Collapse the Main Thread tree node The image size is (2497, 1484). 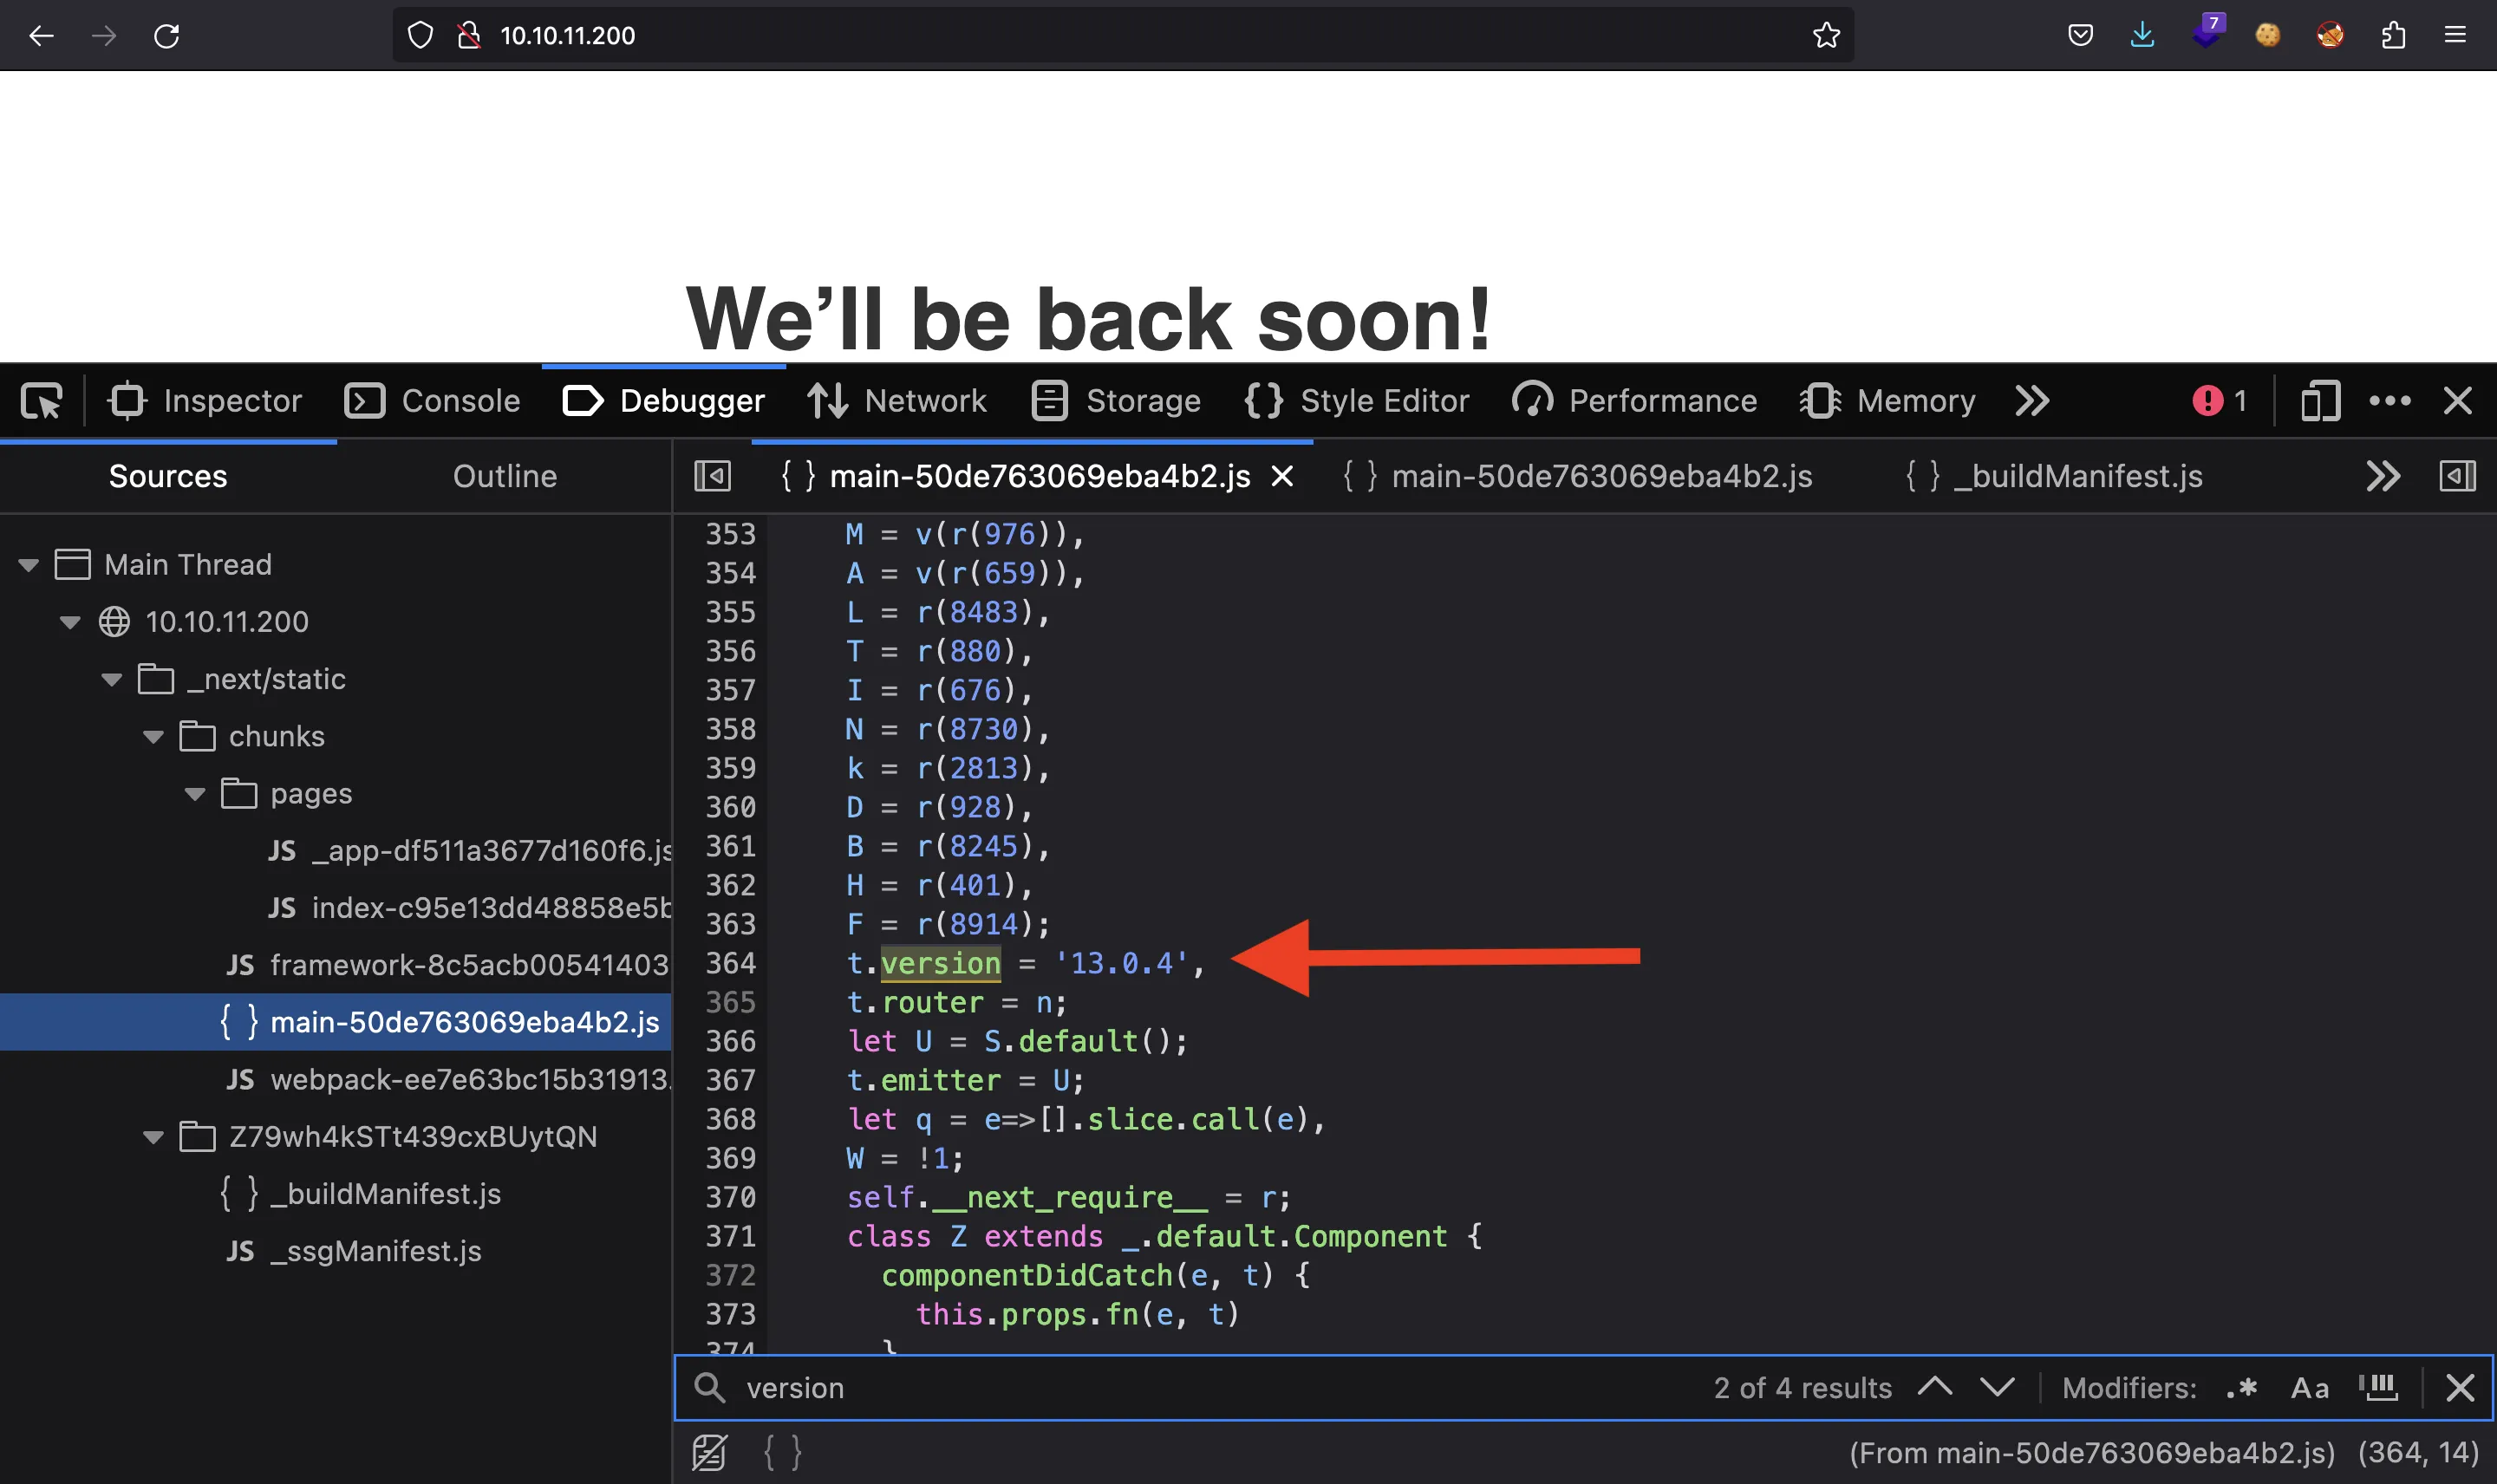(28, 565)
